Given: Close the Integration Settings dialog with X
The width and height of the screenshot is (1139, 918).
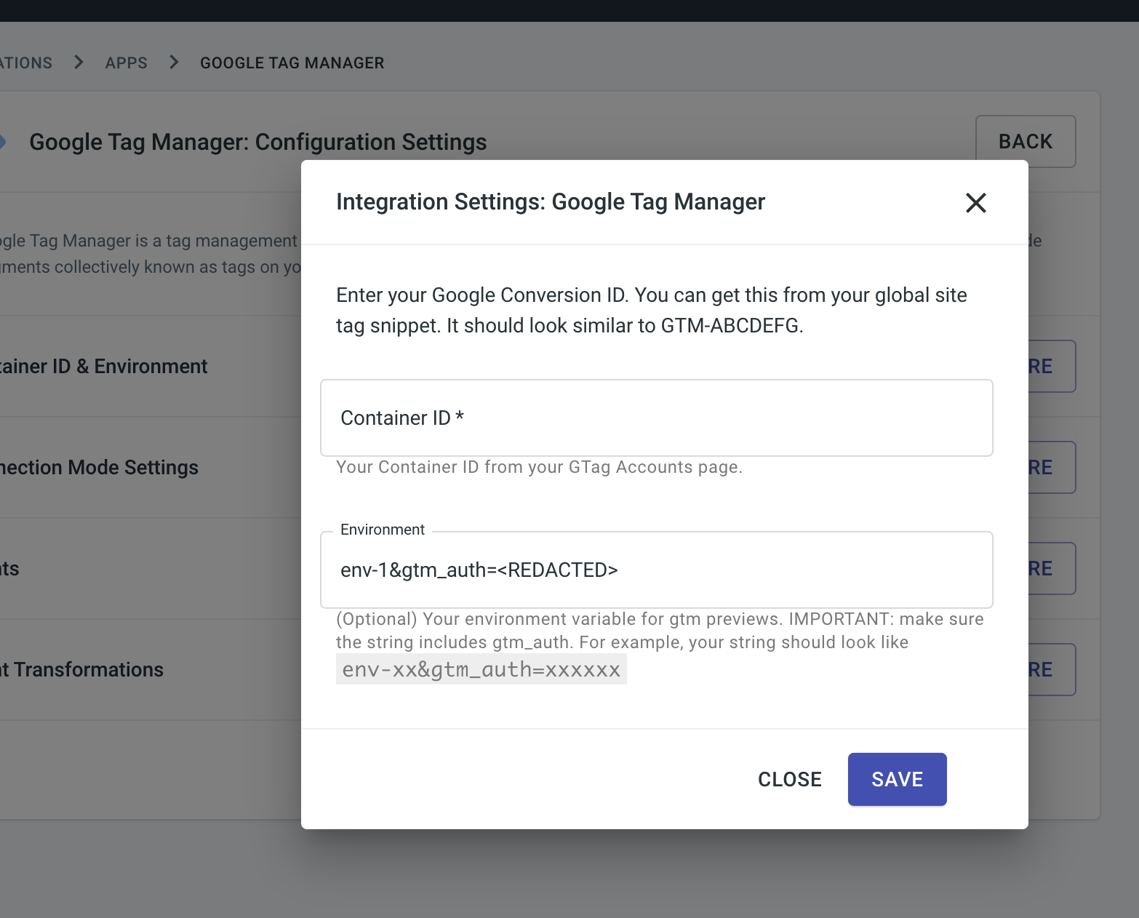Looking at the screenshot, I should (975, 203).
